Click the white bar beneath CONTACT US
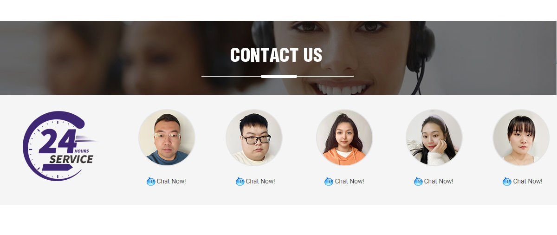Viewport: 557px width, 235px height. tap(279, 76)
